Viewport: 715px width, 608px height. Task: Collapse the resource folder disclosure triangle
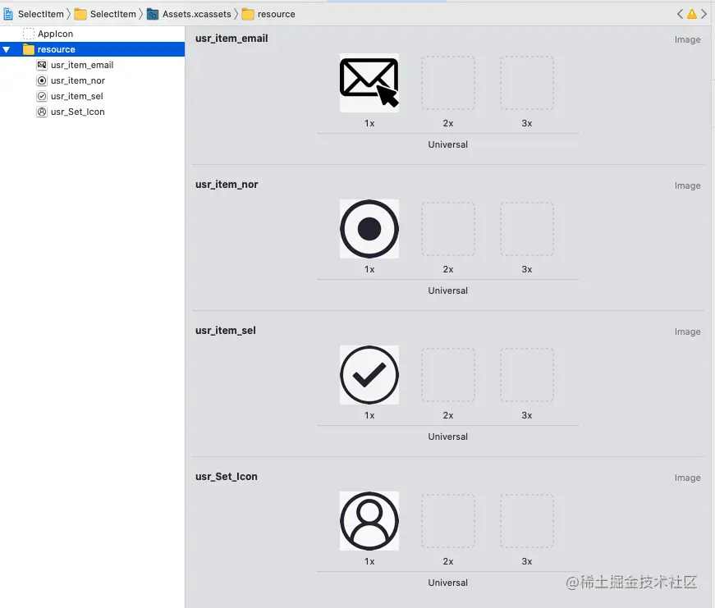pos(7,49)
